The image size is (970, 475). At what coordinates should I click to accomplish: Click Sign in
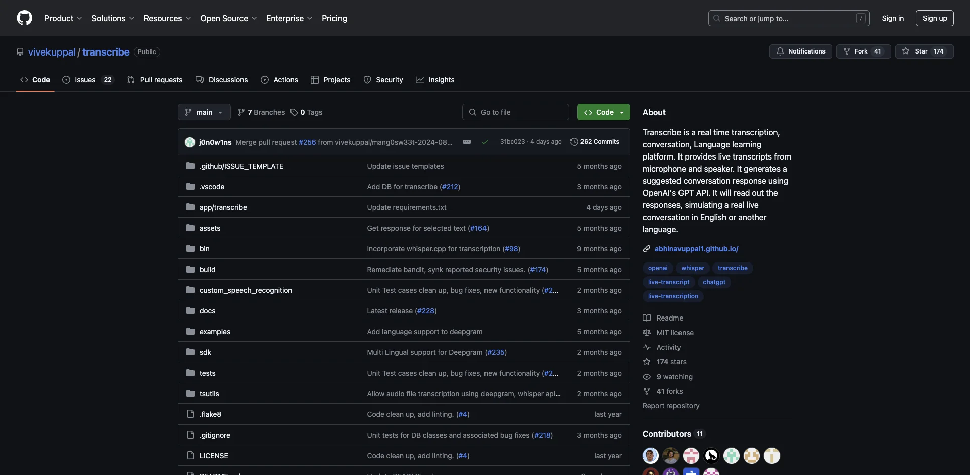pyautogui.click(x=893, y=18)
